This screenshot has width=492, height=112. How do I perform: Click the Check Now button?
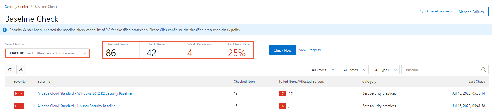282,50
